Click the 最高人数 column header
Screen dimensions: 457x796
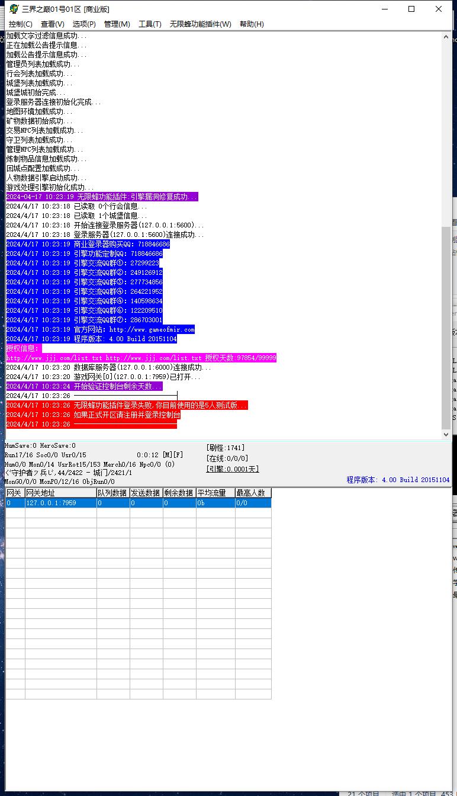tap(253, 493)
